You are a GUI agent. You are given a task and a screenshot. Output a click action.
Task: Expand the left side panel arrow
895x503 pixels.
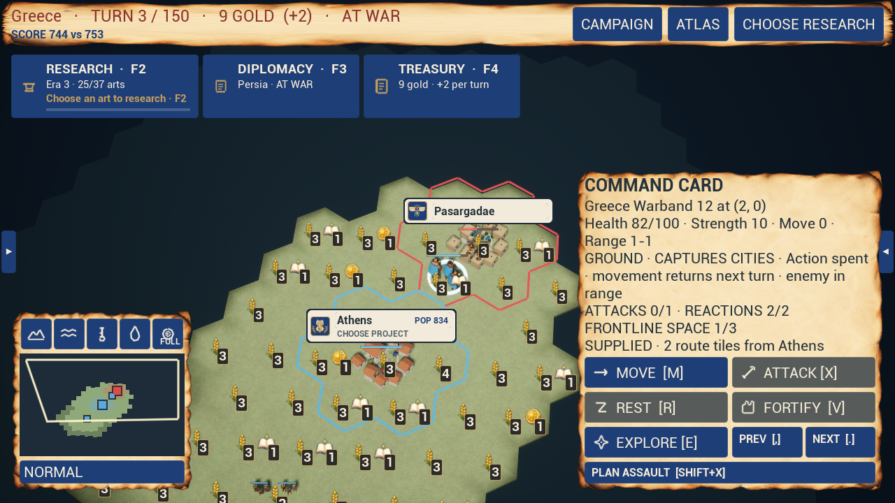pos(8,251)
